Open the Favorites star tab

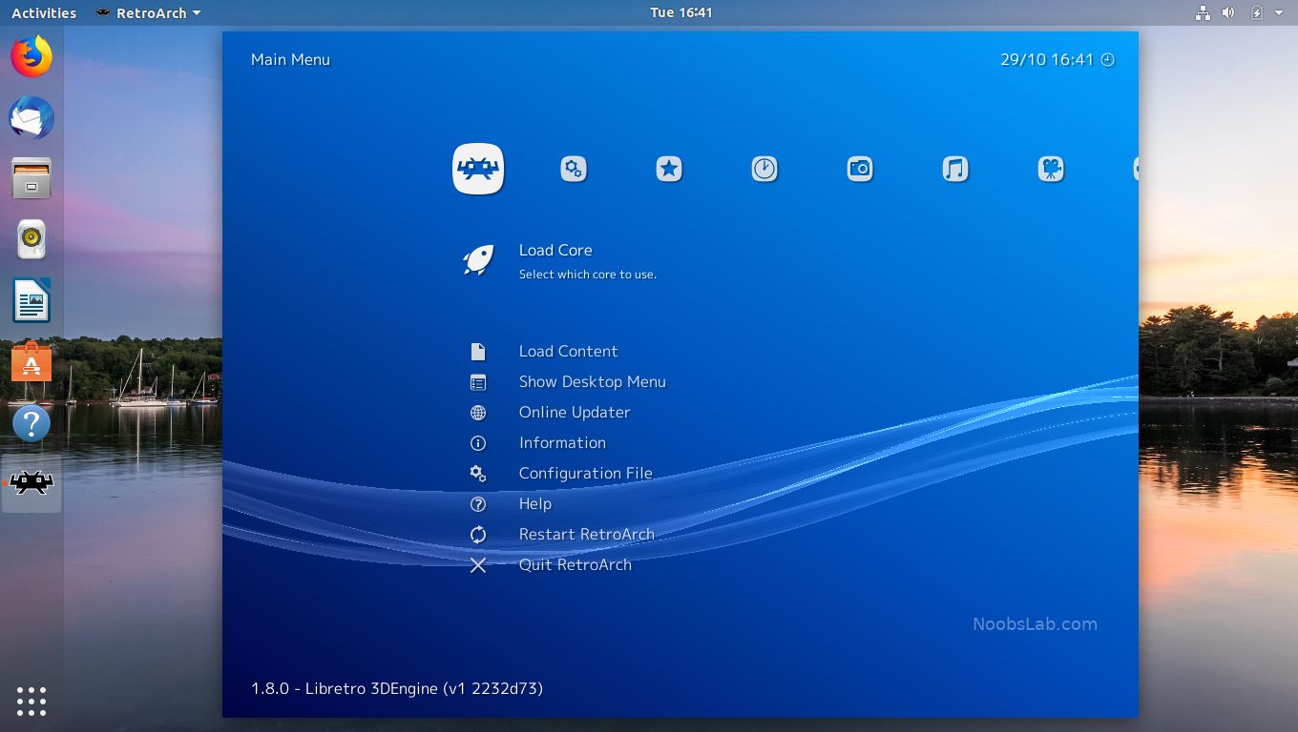(x=669, y=168)
